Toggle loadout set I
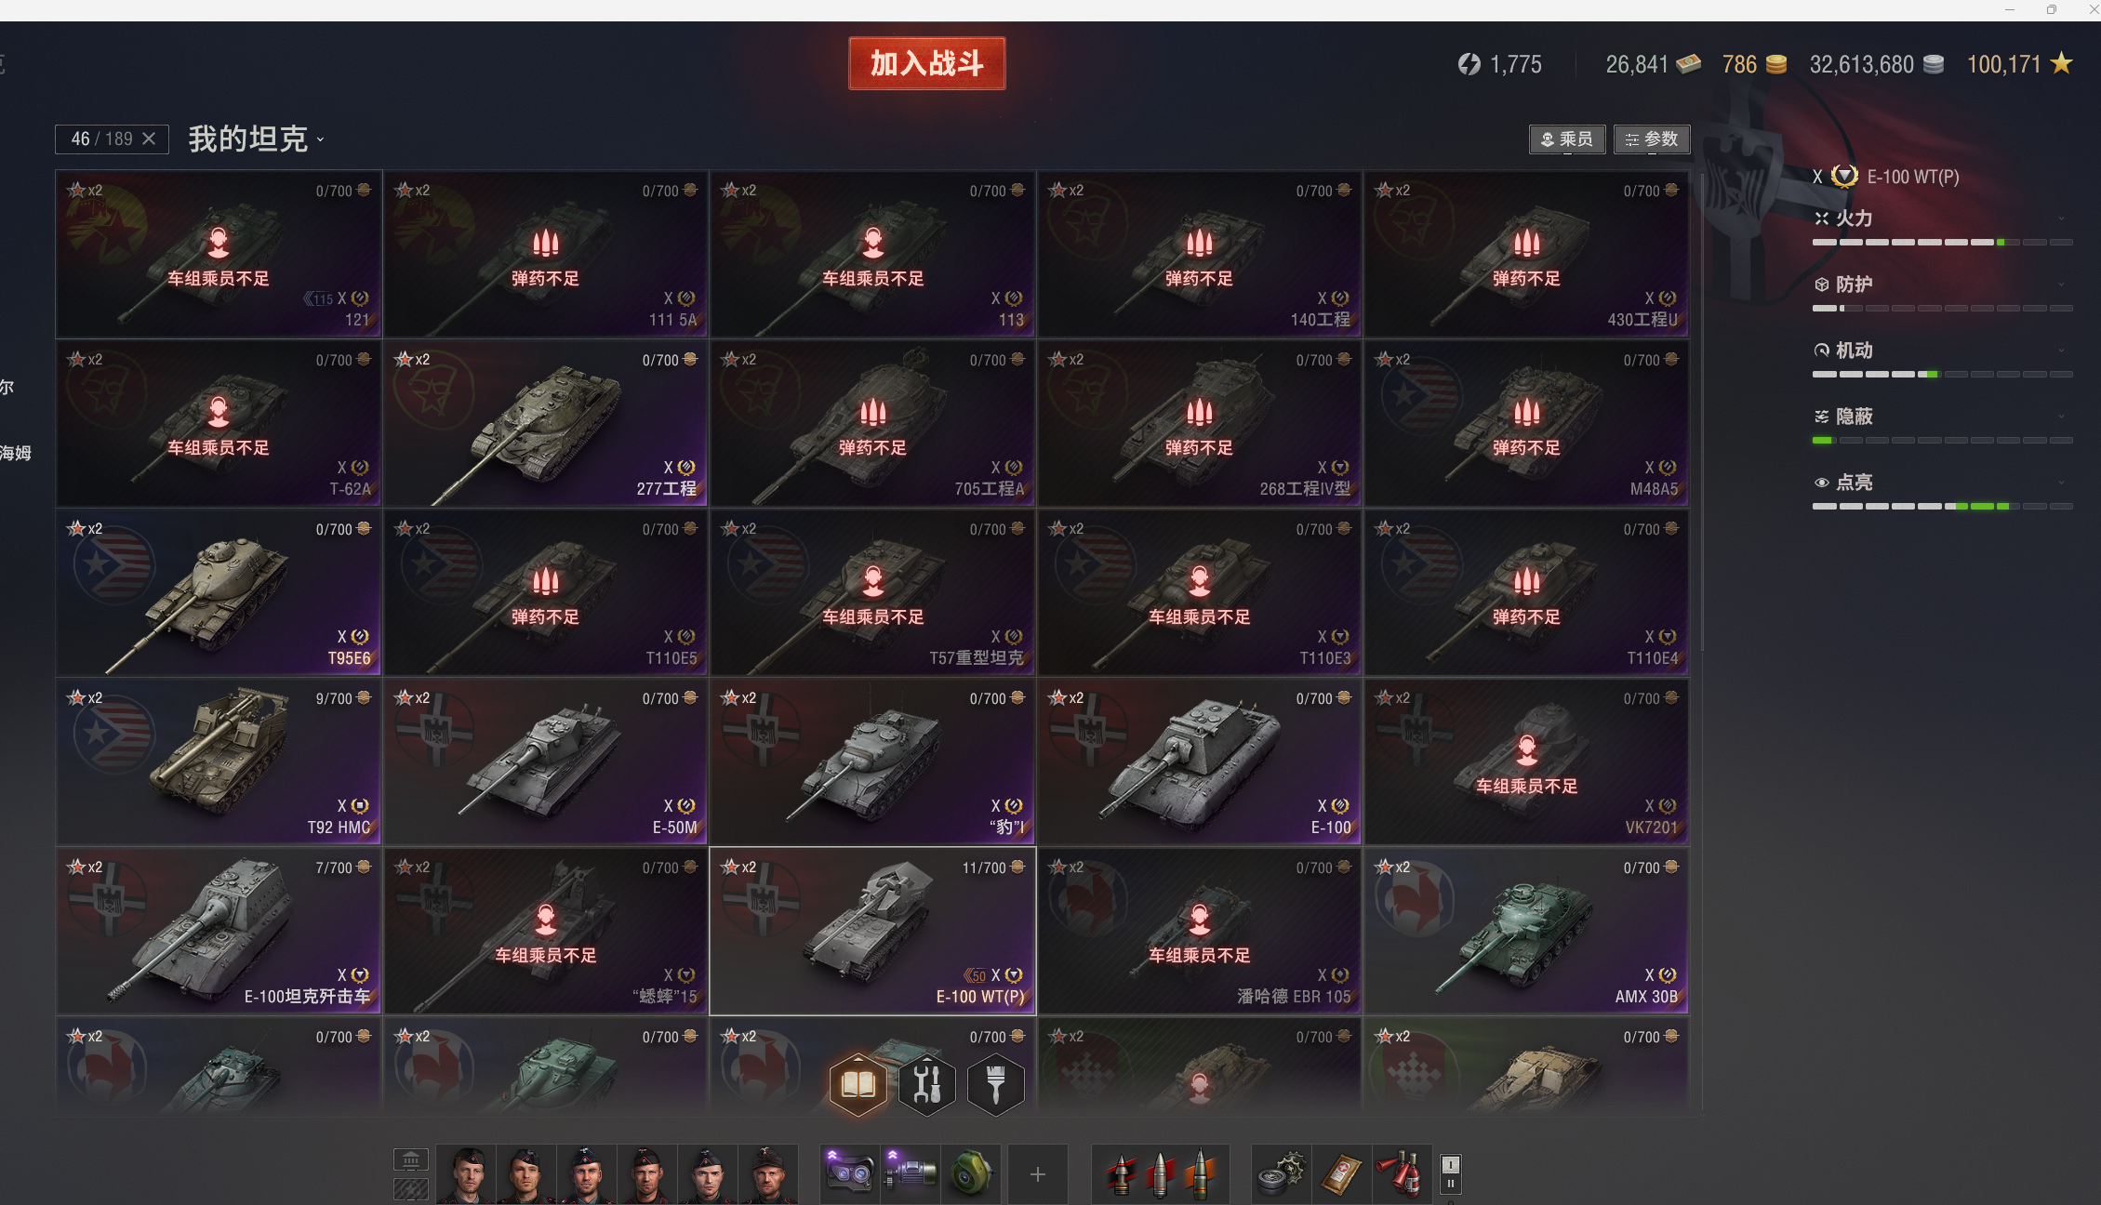 [1451, 1164]
